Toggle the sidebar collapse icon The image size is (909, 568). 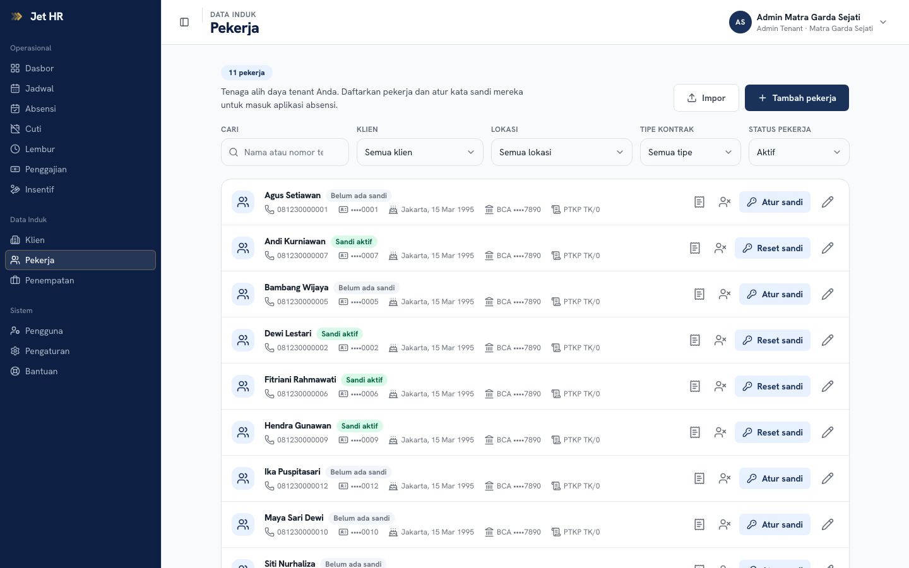pos(184,22)
